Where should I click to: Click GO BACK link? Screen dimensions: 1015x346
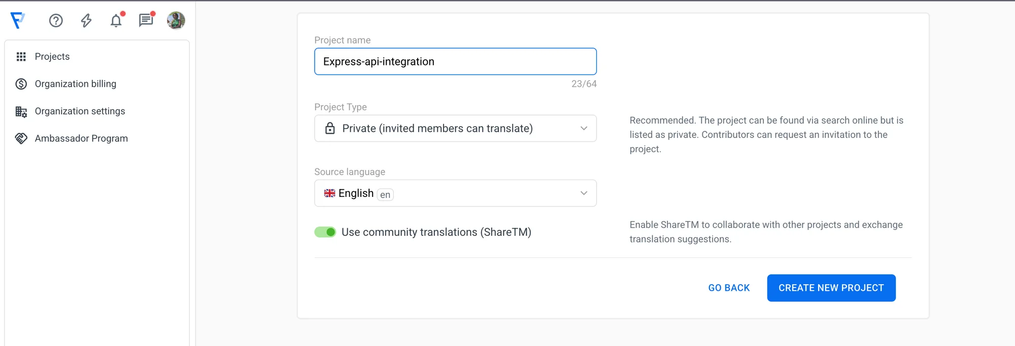[x=729, y=288]
